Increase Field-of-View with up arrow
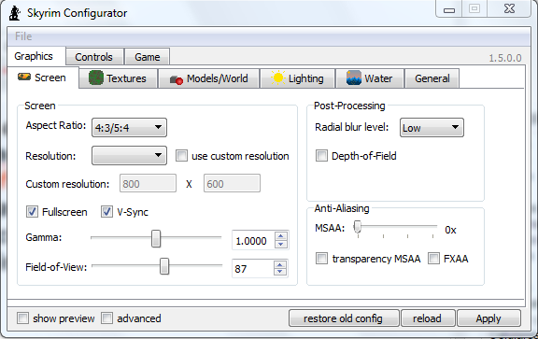Image resolution: width=538 pixels, height=339 pixels. tap(280, 264)
